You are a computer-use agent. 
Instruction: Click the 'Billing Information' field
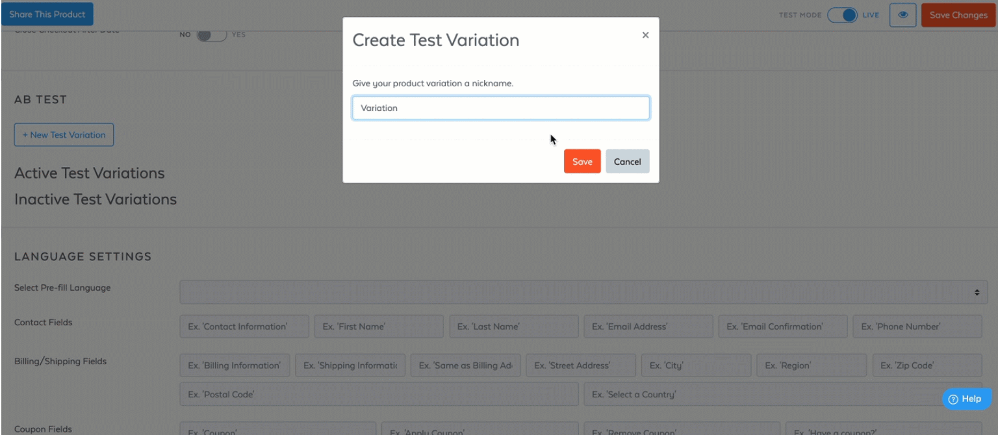click(235, 366)
